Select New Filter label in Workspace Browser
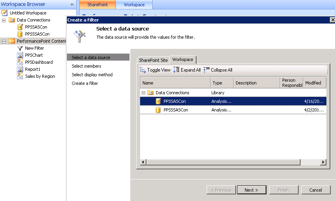Viewport: 335px width, 201px height. click(x=34, y=48)
